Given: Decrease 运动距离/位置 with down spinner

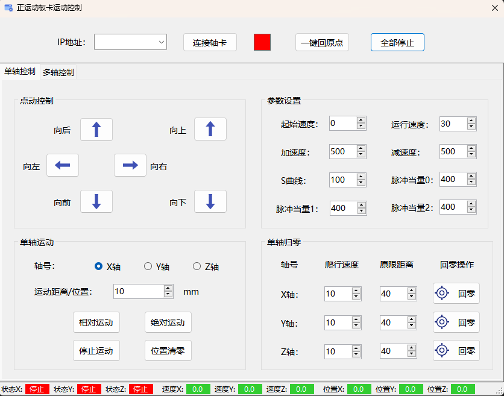Looking at the screenshot, I should click(x=168, y=294).
